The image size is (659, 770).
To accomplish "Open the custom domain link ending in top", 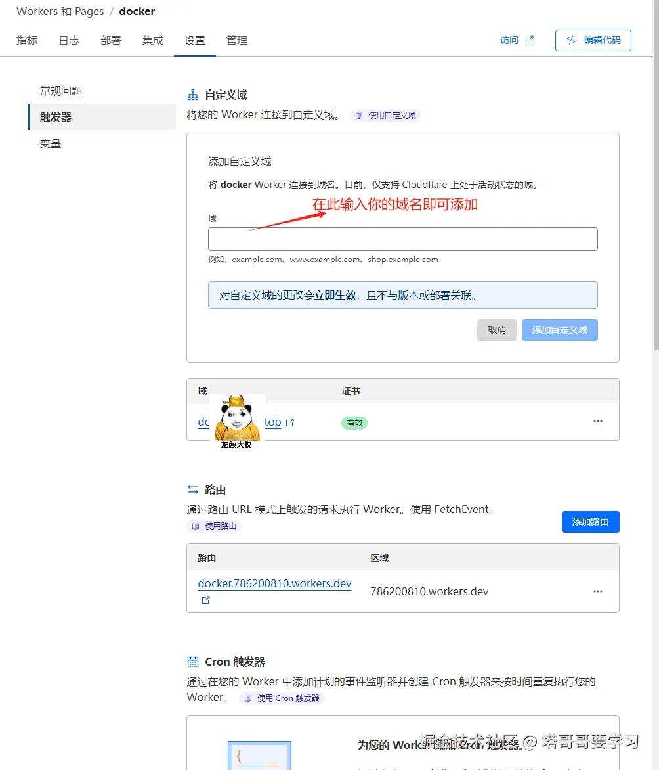I will coord(273,422).
